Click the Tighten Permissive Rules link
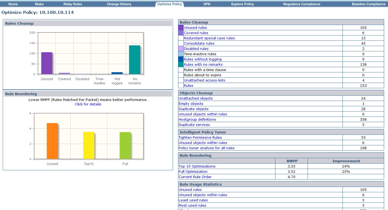 pyautogui.click(x=200, y=137)
